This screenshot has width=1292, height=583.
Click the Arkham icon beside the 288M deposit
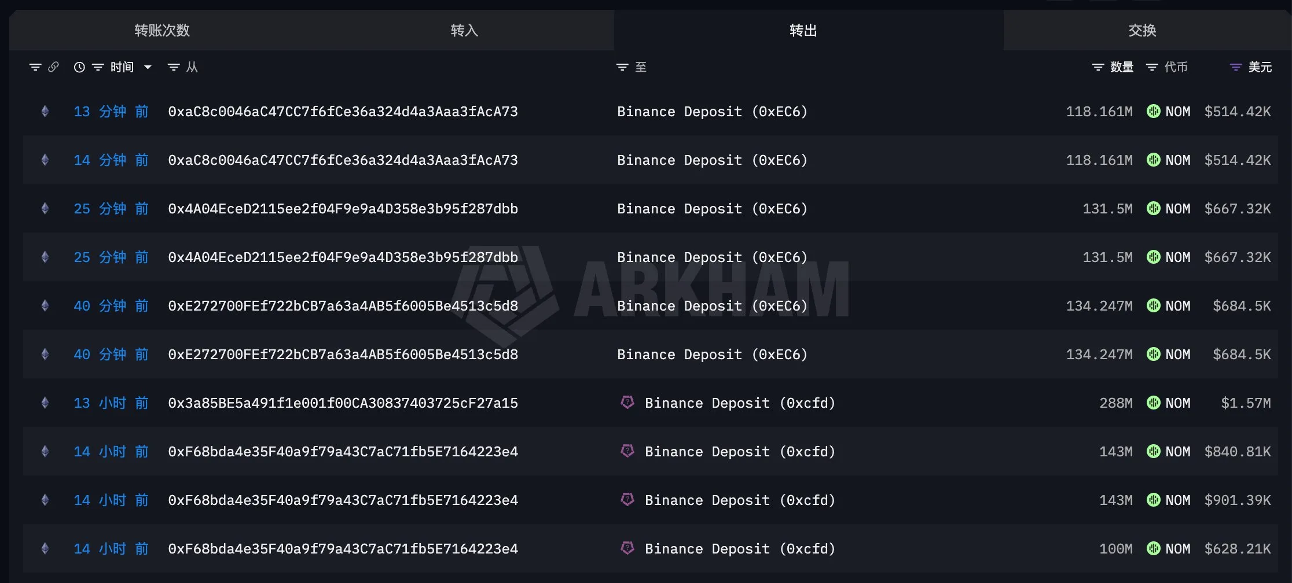pyautogui.click(x=627, y=403)
